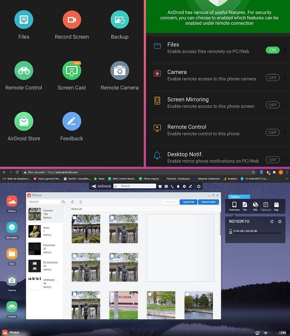The image size is (290, 336).
Task: Open the Chrome three-dot menu
Action: [x=287, y=172]
